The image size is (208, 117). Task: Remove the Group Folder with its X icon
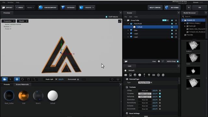pyautogui.click(x=176, y=20)
